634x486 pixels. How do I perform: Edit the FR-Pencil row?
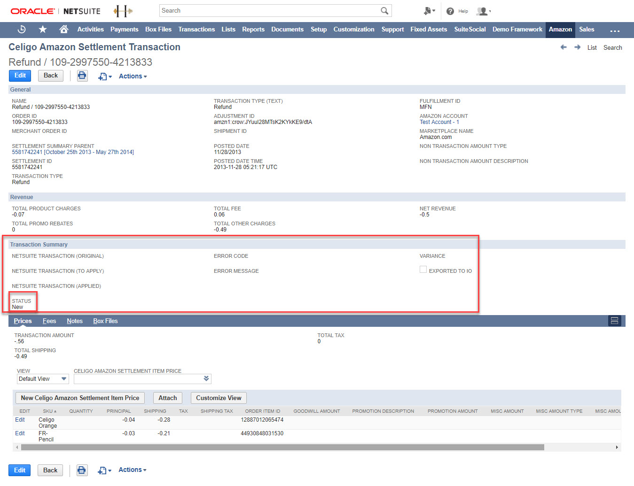pos(20,433)
